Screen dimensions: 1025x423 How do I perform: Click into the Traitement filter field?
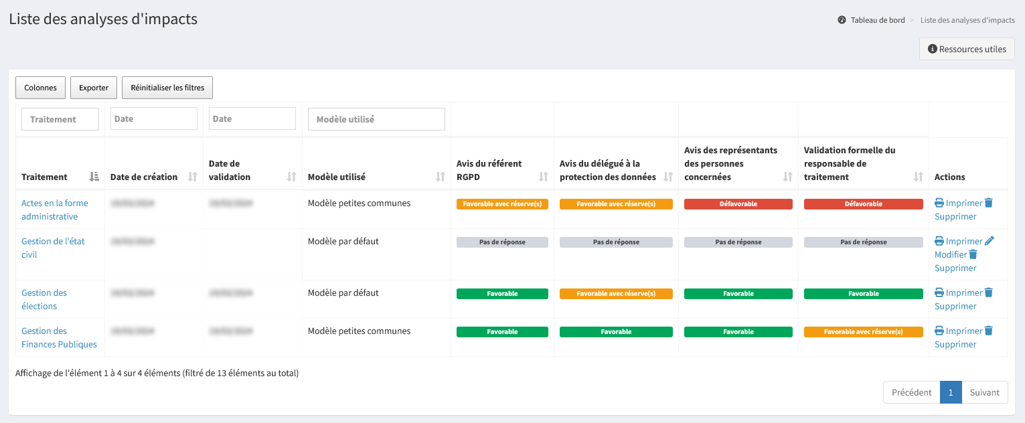click(60, 119)
